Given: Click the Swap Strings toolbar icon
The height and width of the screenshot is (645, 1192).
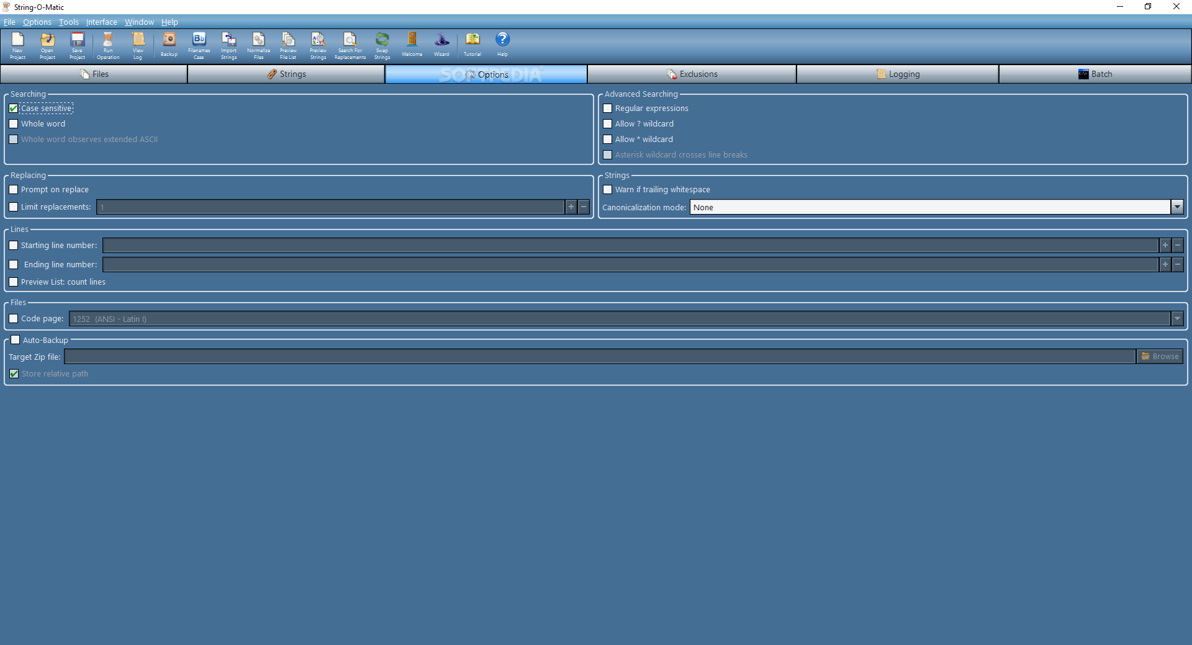Looking at the screenshot, I should pyautogui.click(x=382, y=46).
